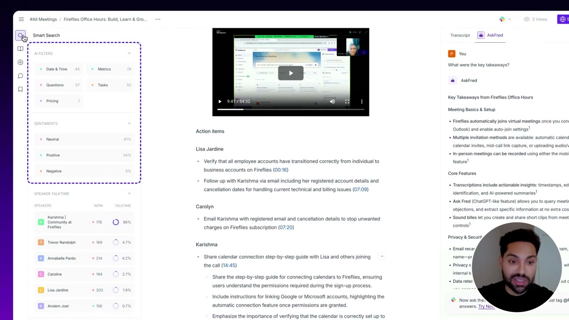Screen dimensions: 569x320
Task: Toggle the Questions AI filter
Action: (60, 85)
